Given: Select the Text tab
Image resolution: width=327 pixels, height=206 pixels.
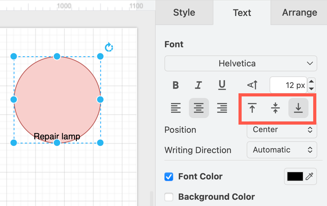Looking at the screenshot, I should click(242, 13).
